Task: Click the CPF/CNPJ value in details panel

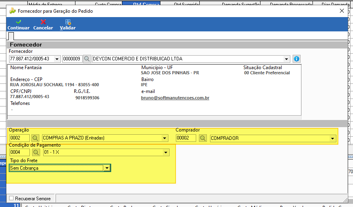Action: pos(29,97)
